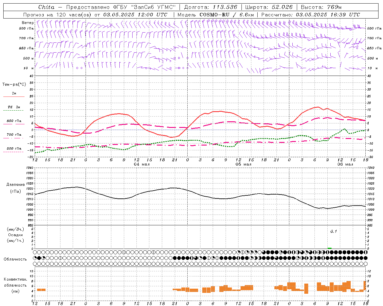Click the "04 мая" date label
This screenshot has width=383, height=306.
coord(142,164)
